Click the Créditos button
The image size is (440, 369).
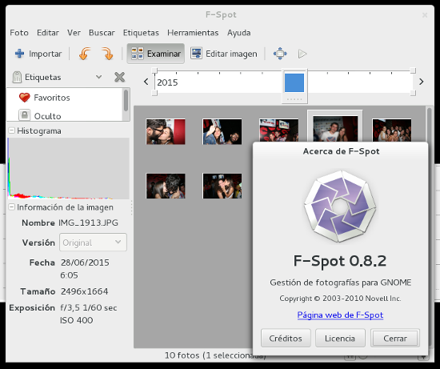coord(286,338)
